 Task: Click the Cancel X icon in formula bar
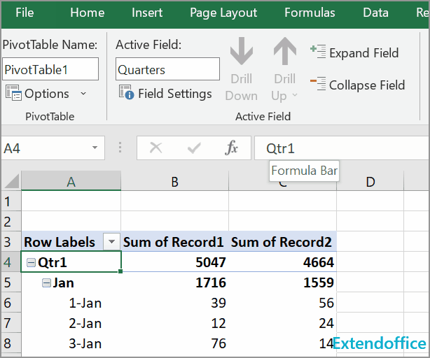coord(156,148)
